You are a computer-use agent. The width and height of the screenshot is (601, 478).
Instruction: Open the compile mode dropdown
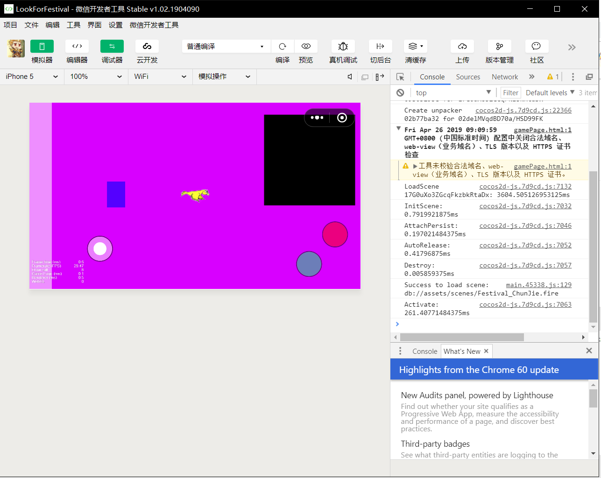tap(226, 46)
